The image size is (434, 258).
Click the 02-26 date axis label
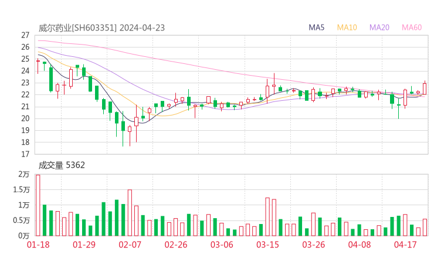coord(176,245)
